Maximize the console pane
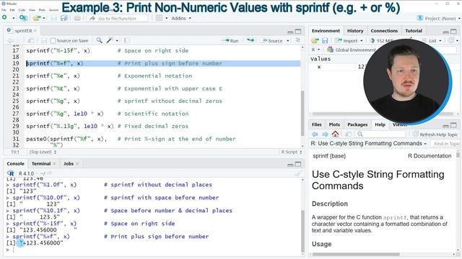The width and height of the screenshot is (462, 259). click(x=298, y=164)
